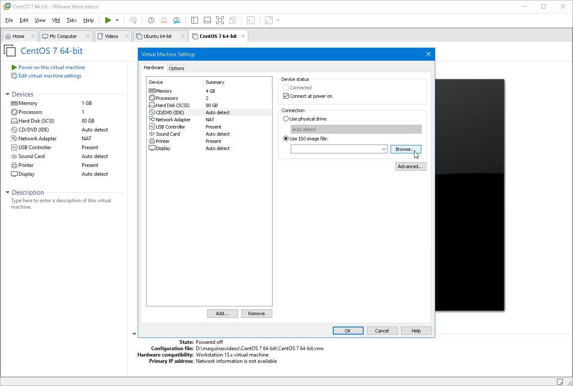The image size is (573, 386).
Task: Toggle Connect at power on checkbox
Action: click(x=286, y=96)
